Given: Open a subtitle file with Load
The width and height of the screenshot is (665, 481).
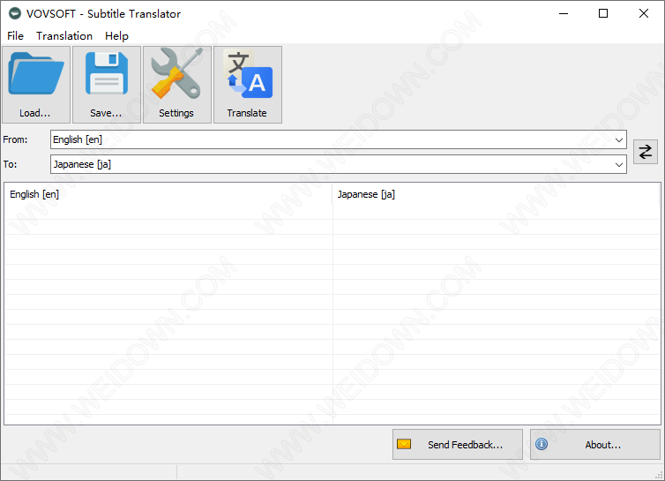Looking at the screenshot, I should point(36,85).
